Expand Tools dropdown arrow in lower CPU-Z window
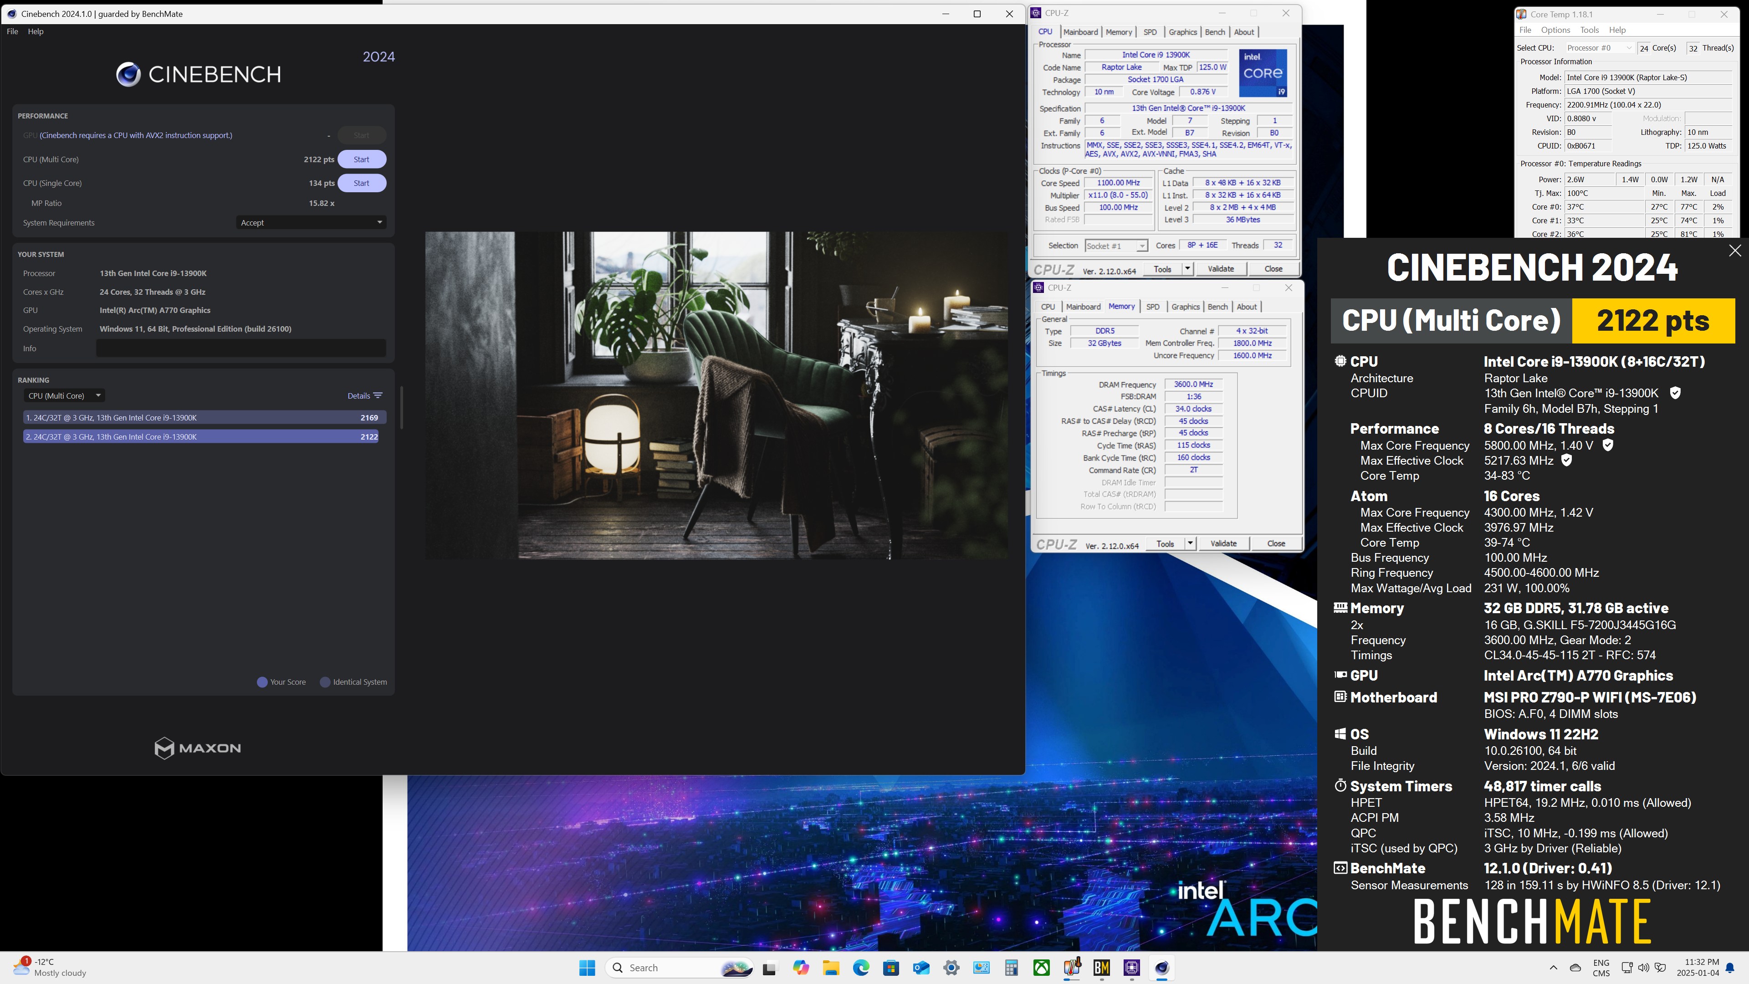Viewport: 1749px width, 984px height. (x=1190, y=543)
